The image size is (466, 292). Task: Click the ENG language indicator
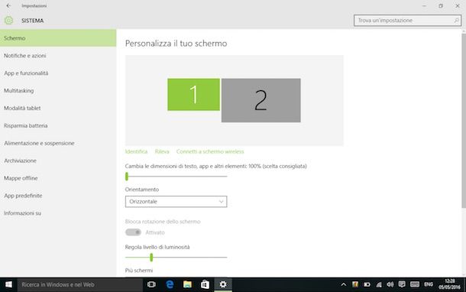click(429, 284)
